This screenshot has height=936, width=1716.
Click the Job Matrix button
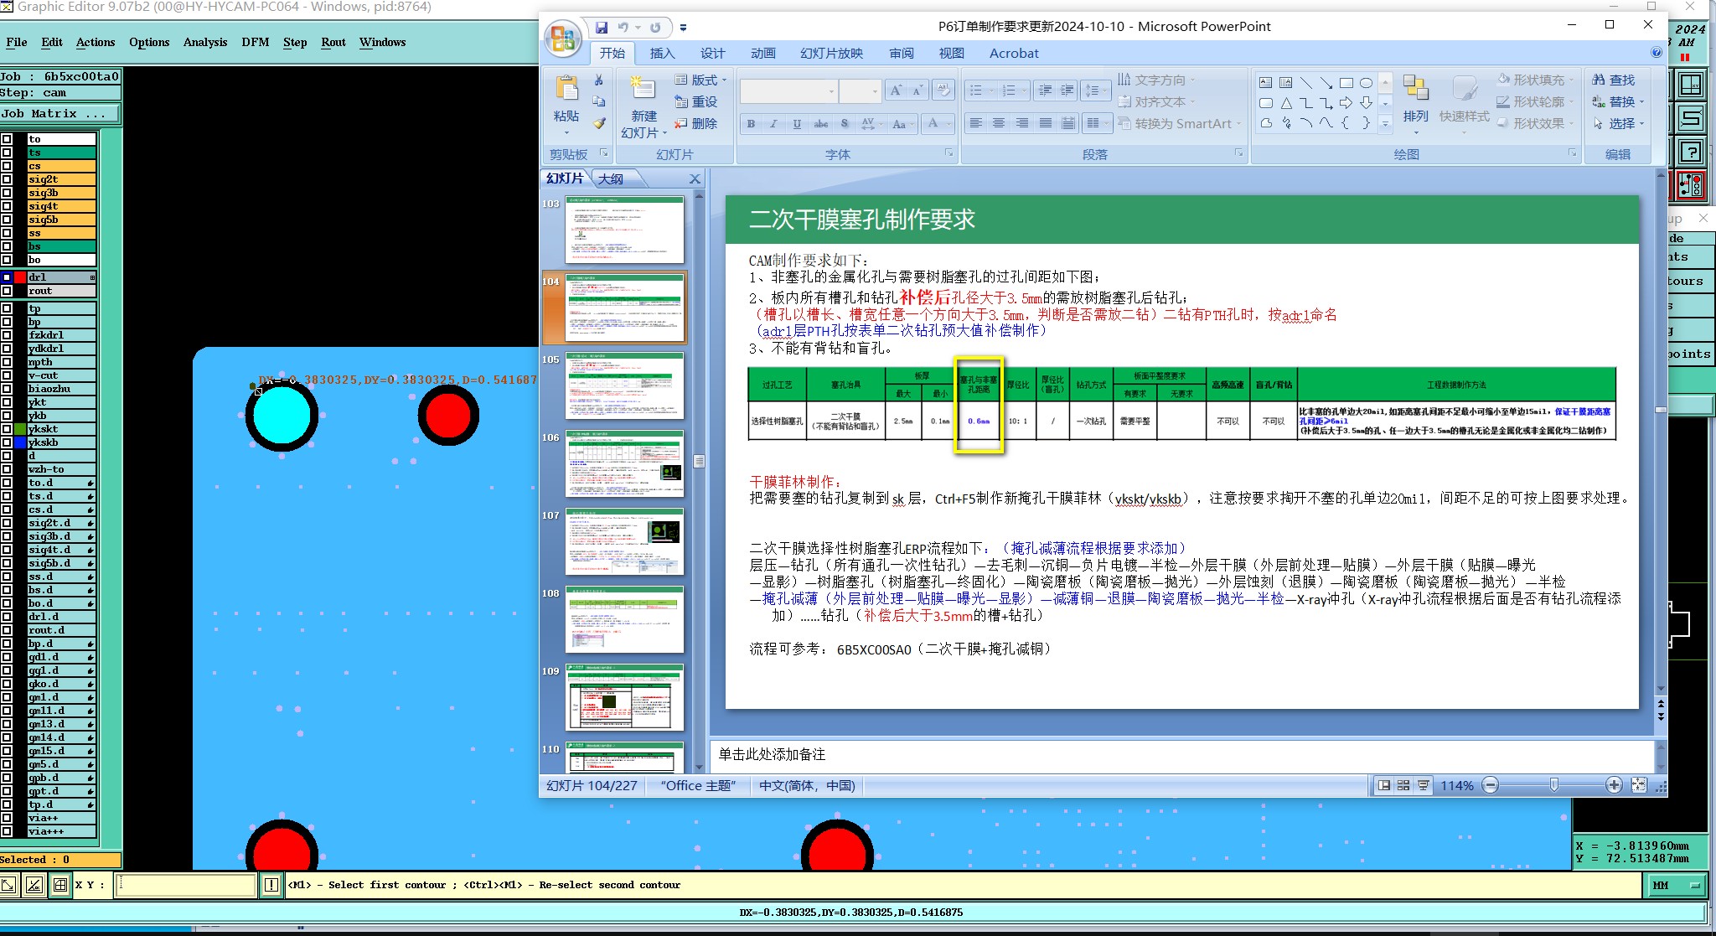pos(59,114)
